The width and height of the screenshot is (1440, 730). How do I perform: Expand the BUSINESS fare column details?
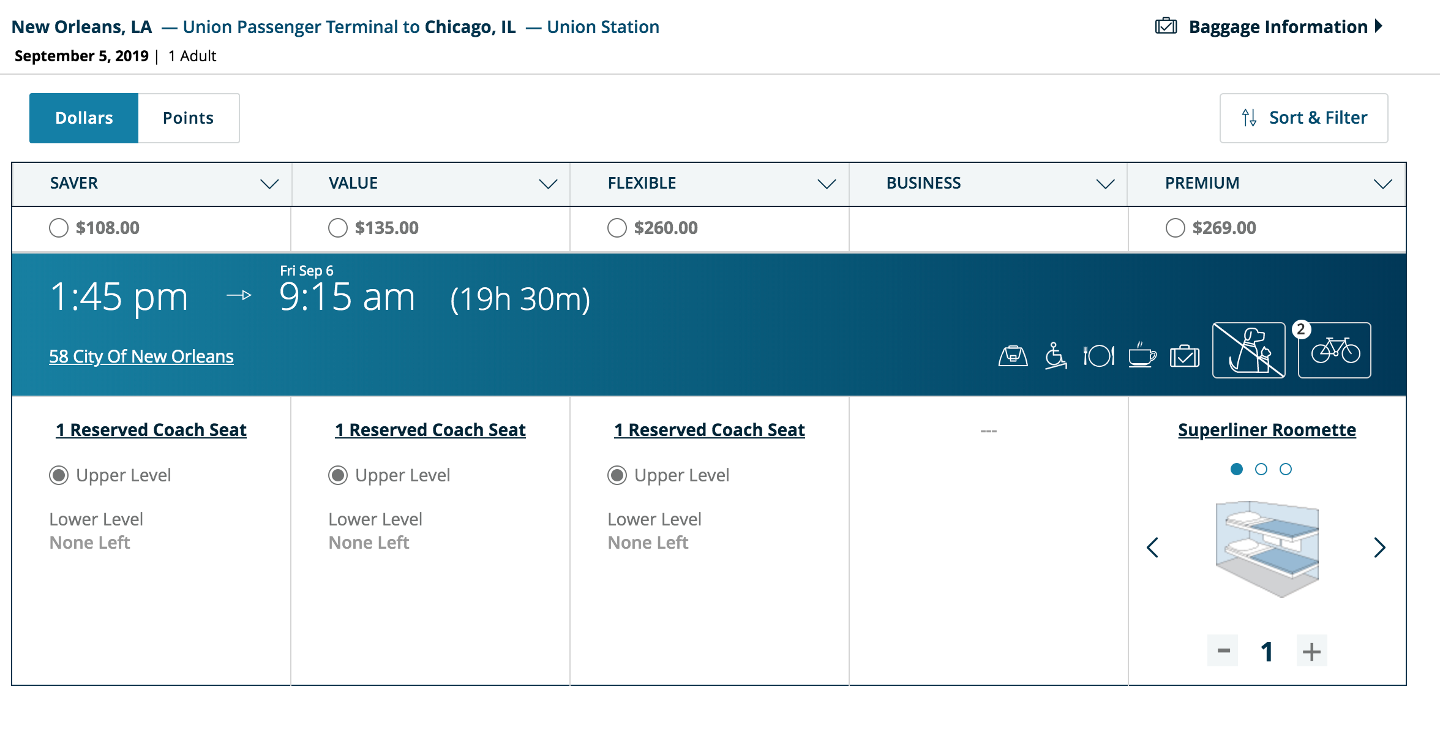click(1105, 184)
